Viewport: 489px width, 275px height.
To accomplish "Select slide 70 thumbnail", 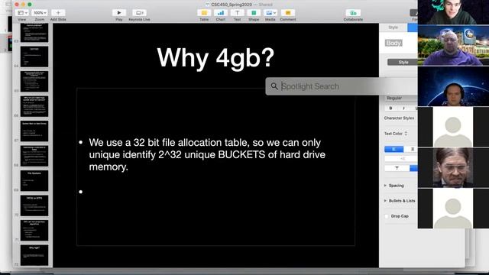I will [x=34, y=205].
